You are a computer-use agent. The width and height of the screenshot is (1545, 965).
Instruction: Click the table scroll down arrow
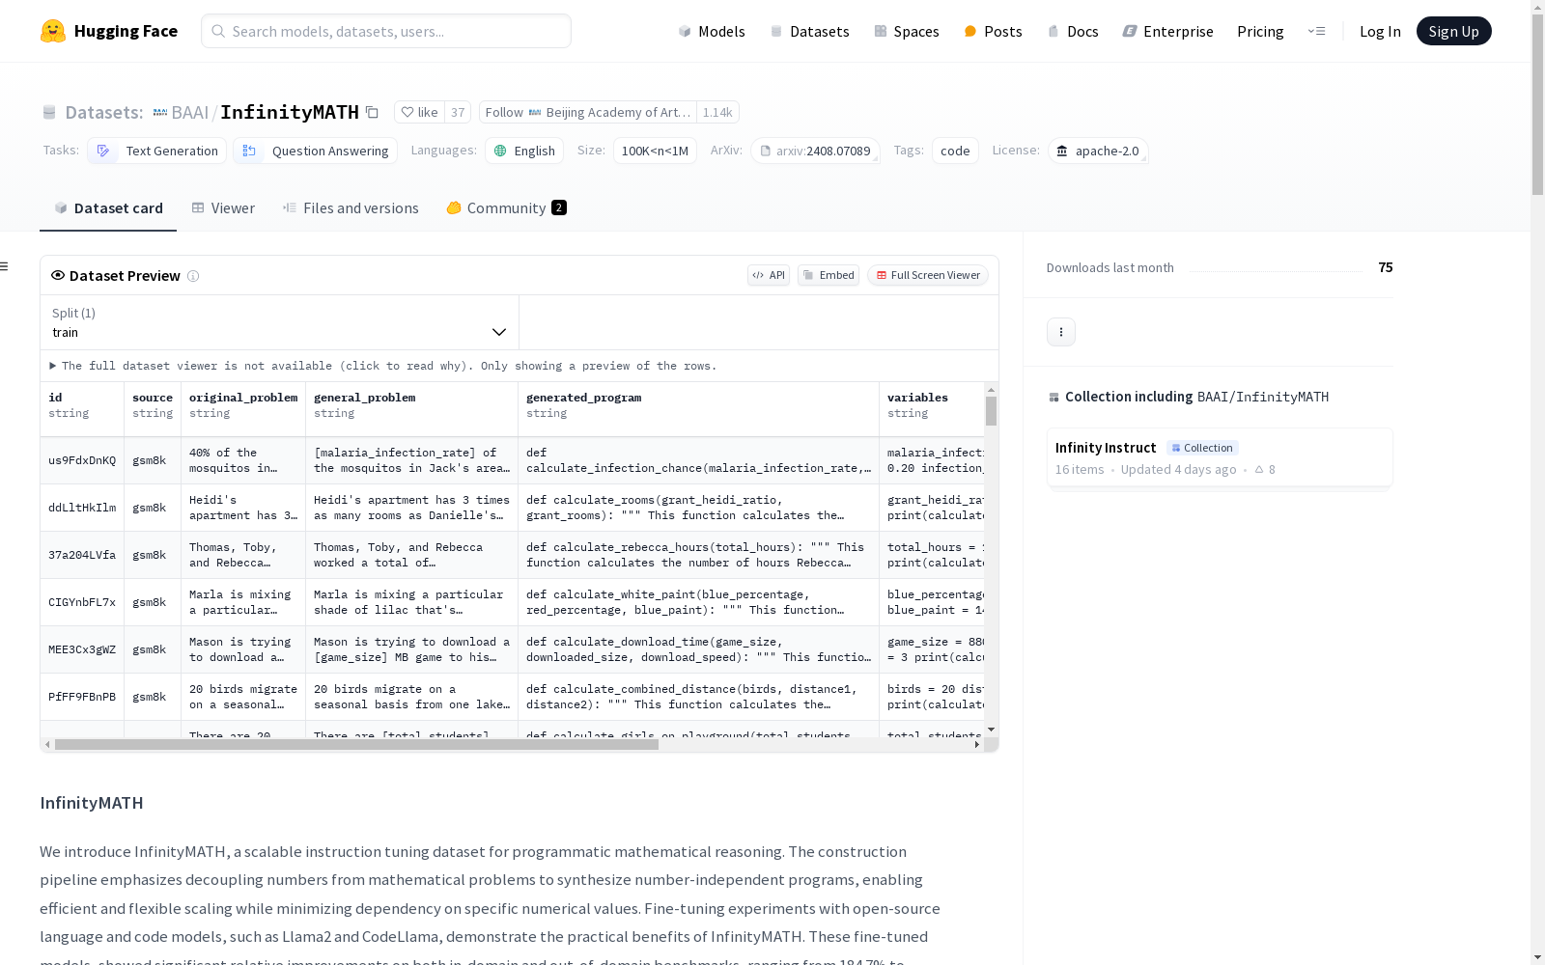pos(991,730)
